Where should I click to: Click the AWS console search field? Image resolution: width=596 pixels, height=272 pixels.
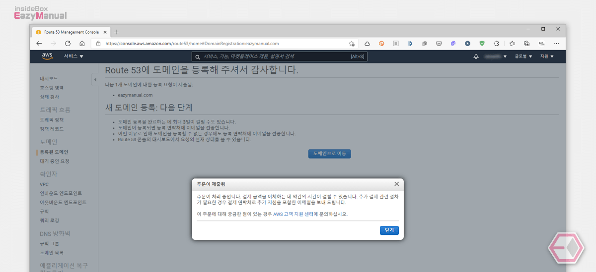point(280,56)
